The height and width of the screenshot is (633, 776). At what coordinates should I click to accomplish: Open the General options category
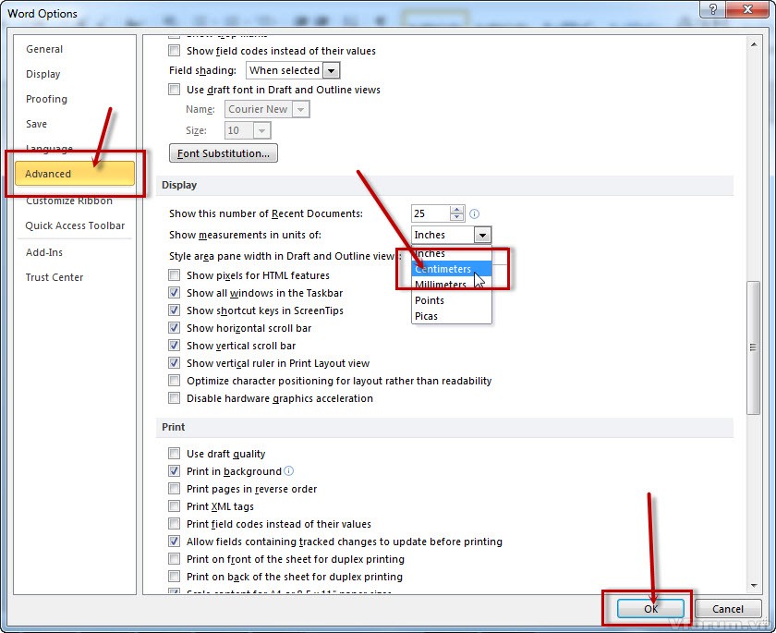pyautogui.click(x=75, y=49)
